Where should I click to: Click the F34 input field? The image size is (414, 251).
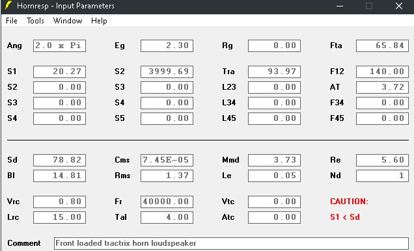click(382, 103)
